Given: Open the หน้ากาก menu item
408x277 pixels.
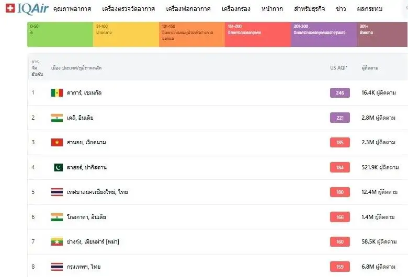Looking at the screenshot, I should (x=272, y=9).
